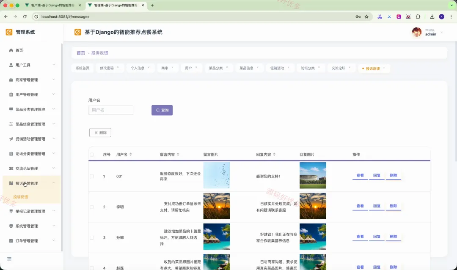Image resolution: width=457 pixels, height=270 pixels.
Task: Bookmark this page with the star icon
Action: point(366,16)
